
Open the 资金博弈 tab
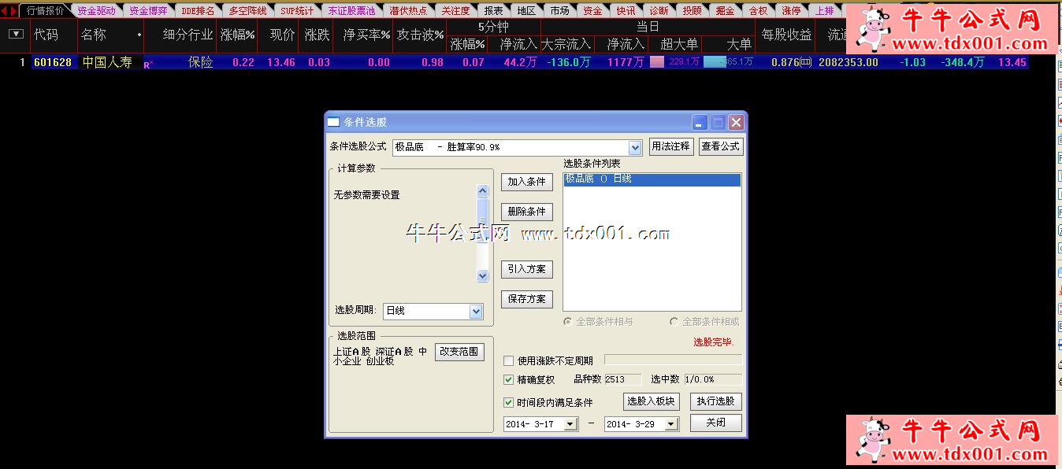(x=148, y=10)
